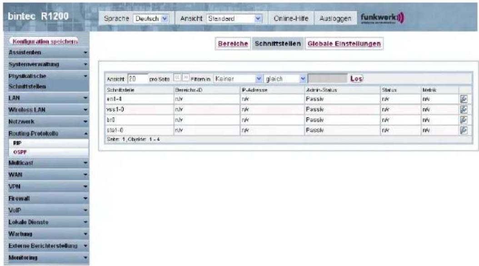Open the Filtern in Keiner dropdown

(x=238, y=79)
